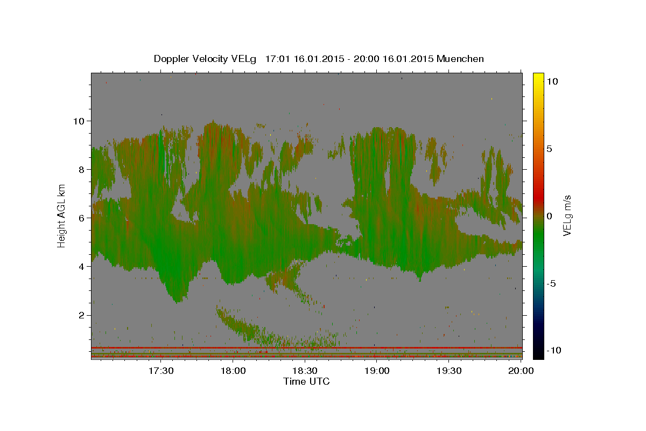
Task: Click the colorbar value 0 label
Action: pyautogui.click(x=550, y=216)
